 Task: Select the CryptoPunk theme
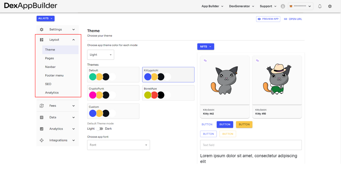coord(113,93)
